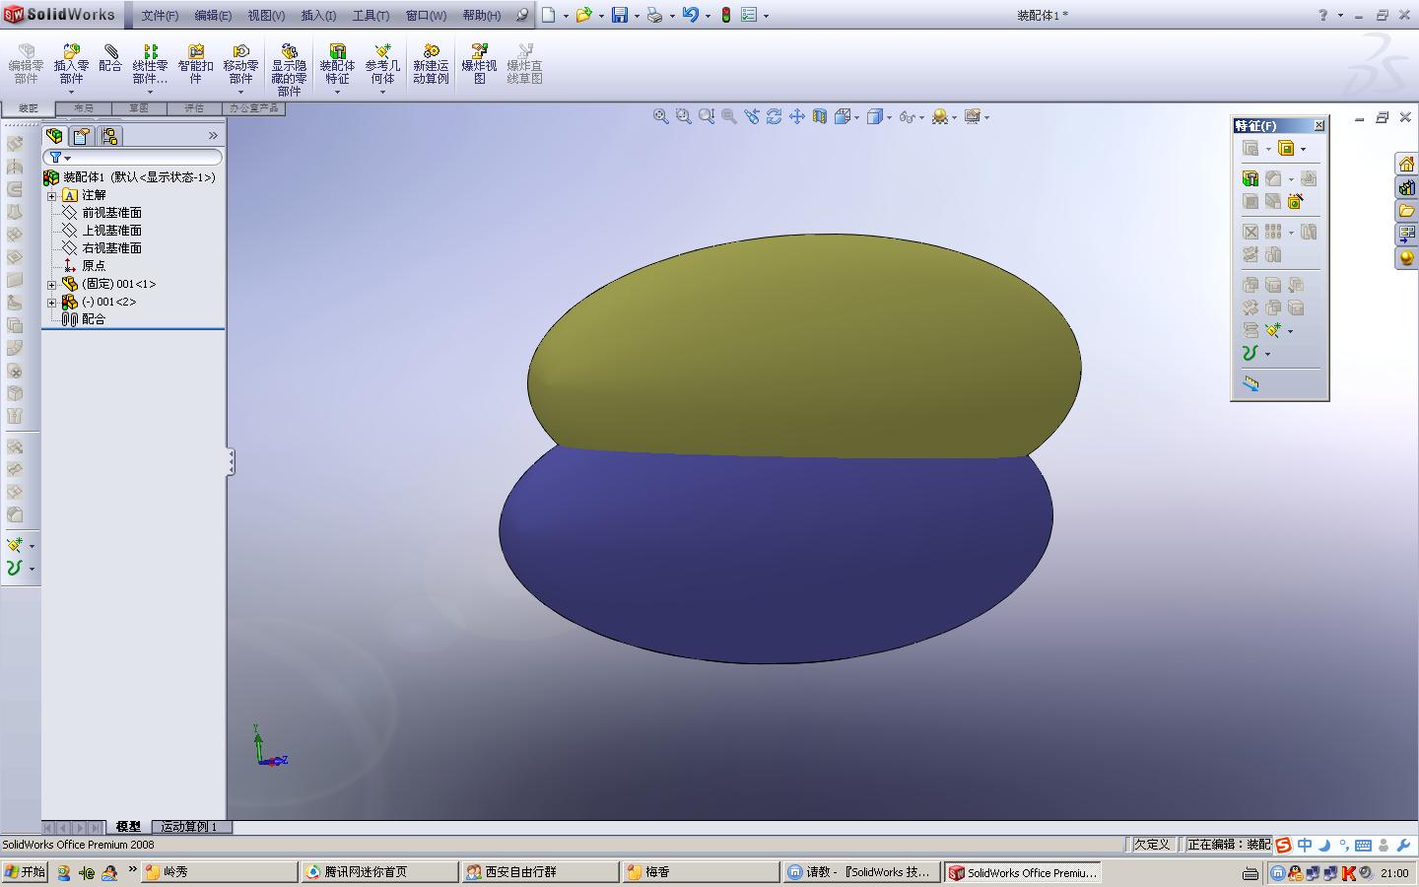Viewport: 1419px width, 887px height.
Task: Open the Appearances sphere tab in the task pane
Action: [1406, 258]
